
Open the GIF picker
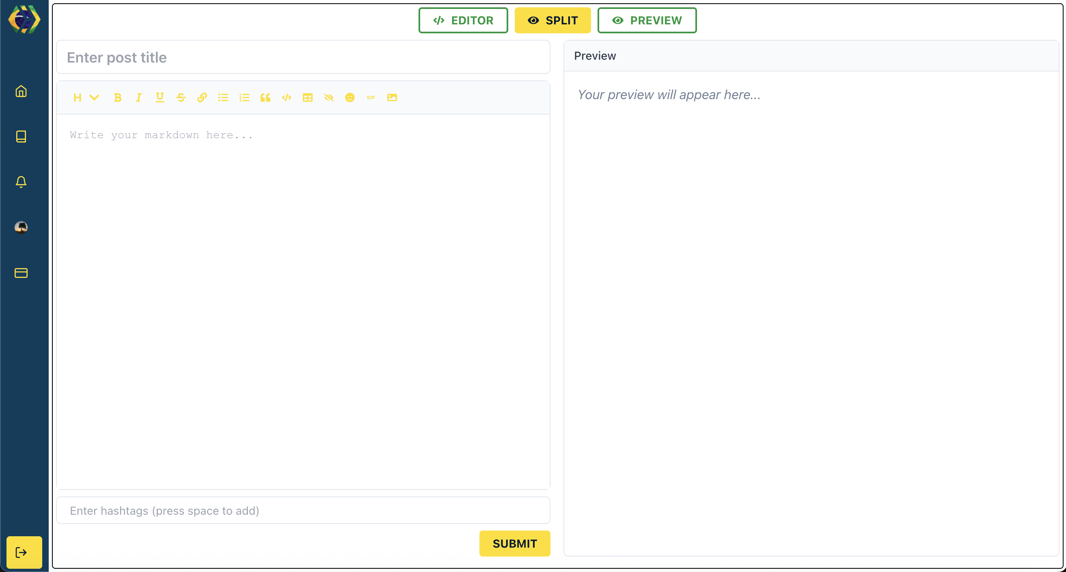pyautogui.click(x=371, y=98)
